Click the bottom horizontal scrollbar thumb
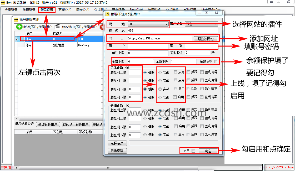Viewport: 295px width, 171px height. click(108, 168)
